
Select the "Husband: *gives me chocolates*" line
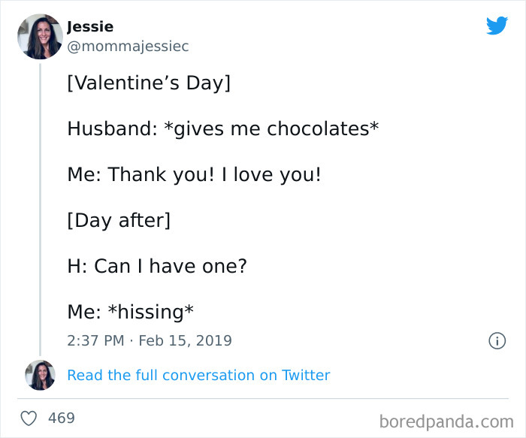click(x=222, y=128)
